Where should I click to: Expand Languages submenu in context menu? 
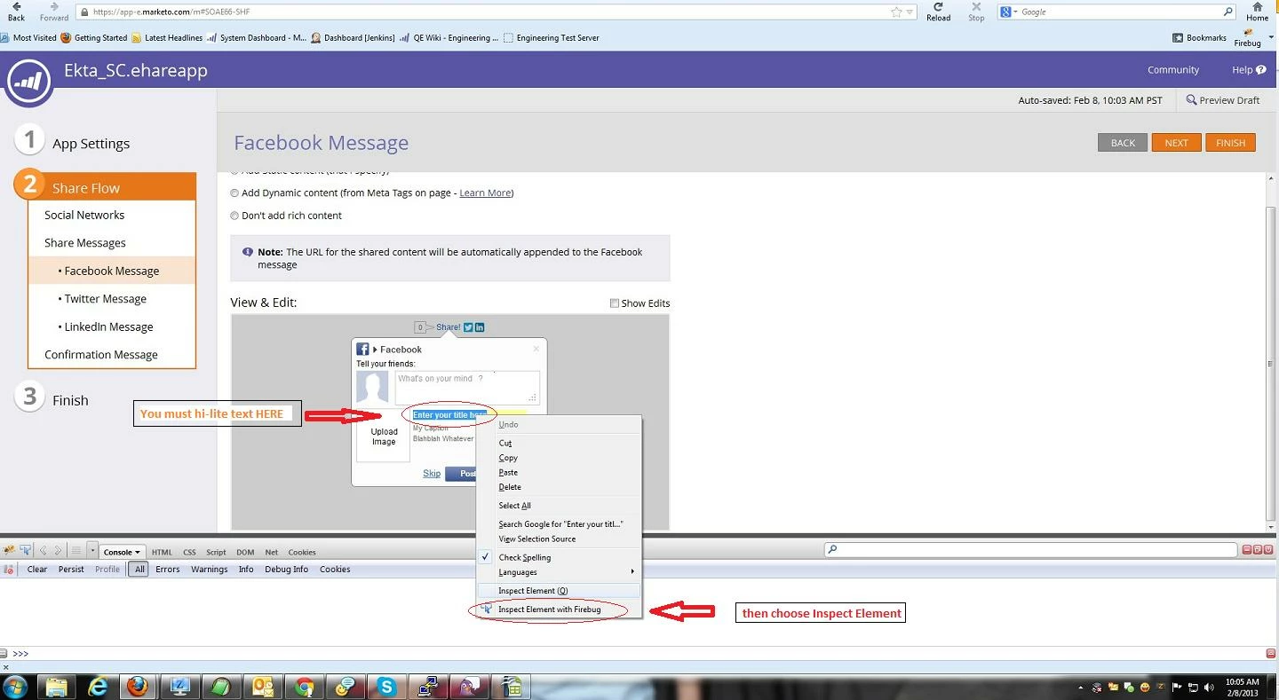pos(559,572)
